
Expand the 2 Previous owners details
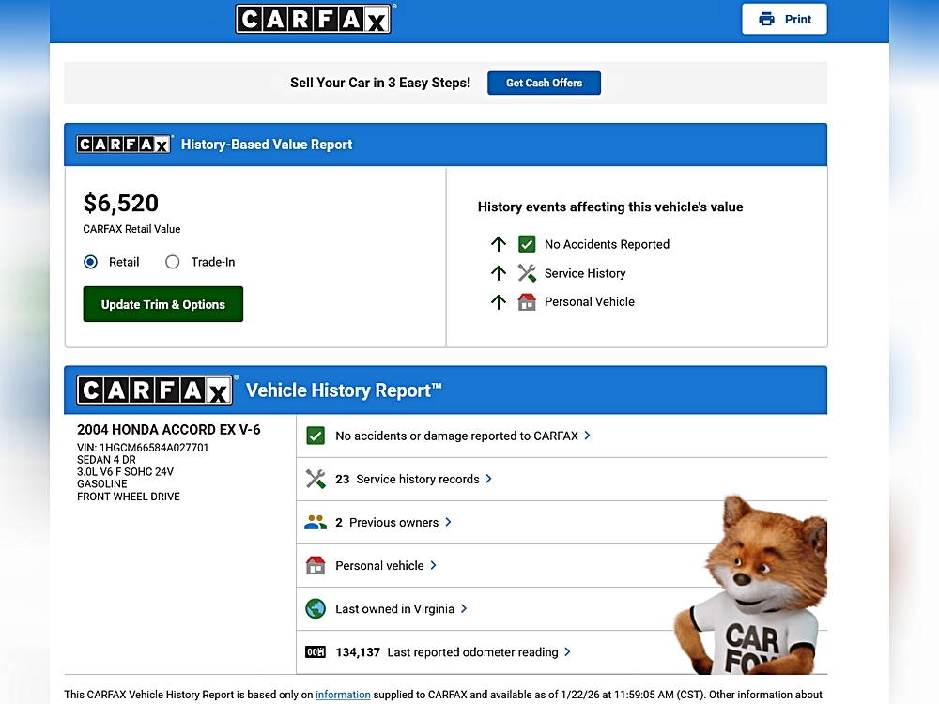(x=448, y=522)
